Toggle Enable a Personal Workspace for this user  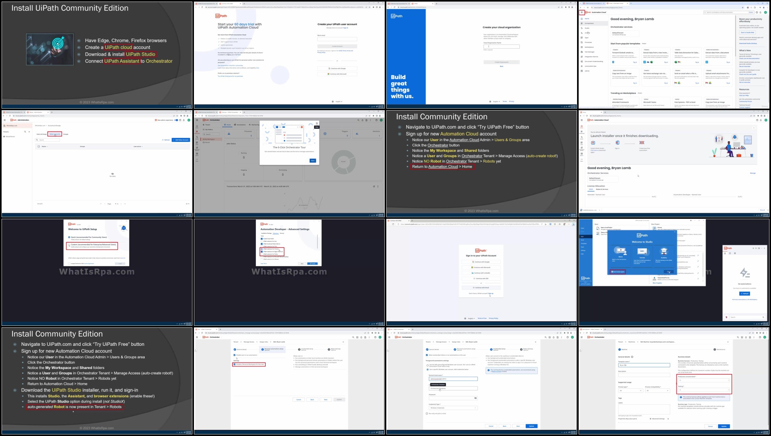pos(235,365)
